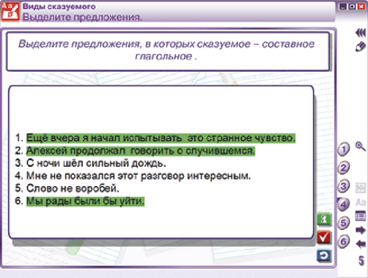Open the list/contents panel icon
Image resolution: width=368 pixels, height=278 pixels.
point(361,215)
